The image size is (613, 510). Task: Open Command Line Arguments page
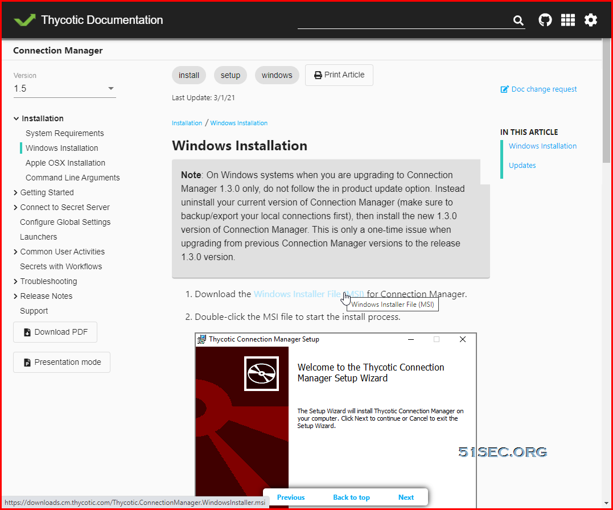point(73,178)
